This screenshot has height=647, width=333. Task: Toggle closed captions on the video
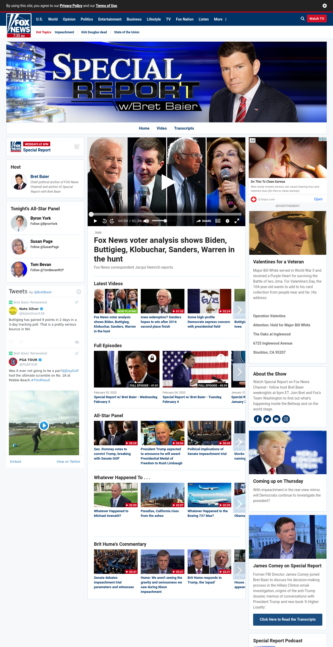[218, 221]
